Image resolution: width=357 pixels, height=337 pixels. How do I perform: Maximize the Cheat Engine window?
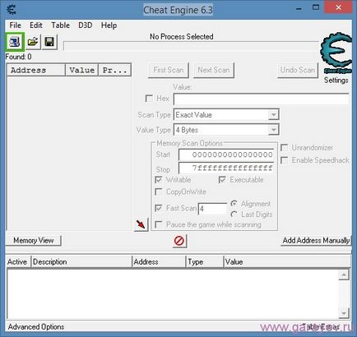(x=316, y=7)
